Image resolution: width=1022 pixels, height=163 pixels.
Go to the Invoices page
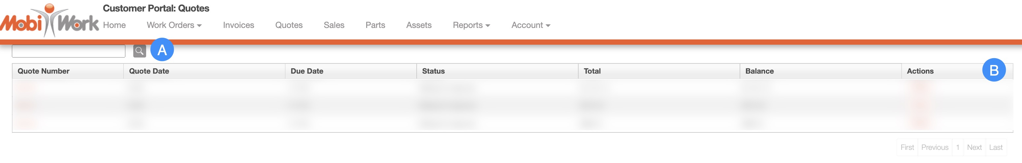coord(239,25)
